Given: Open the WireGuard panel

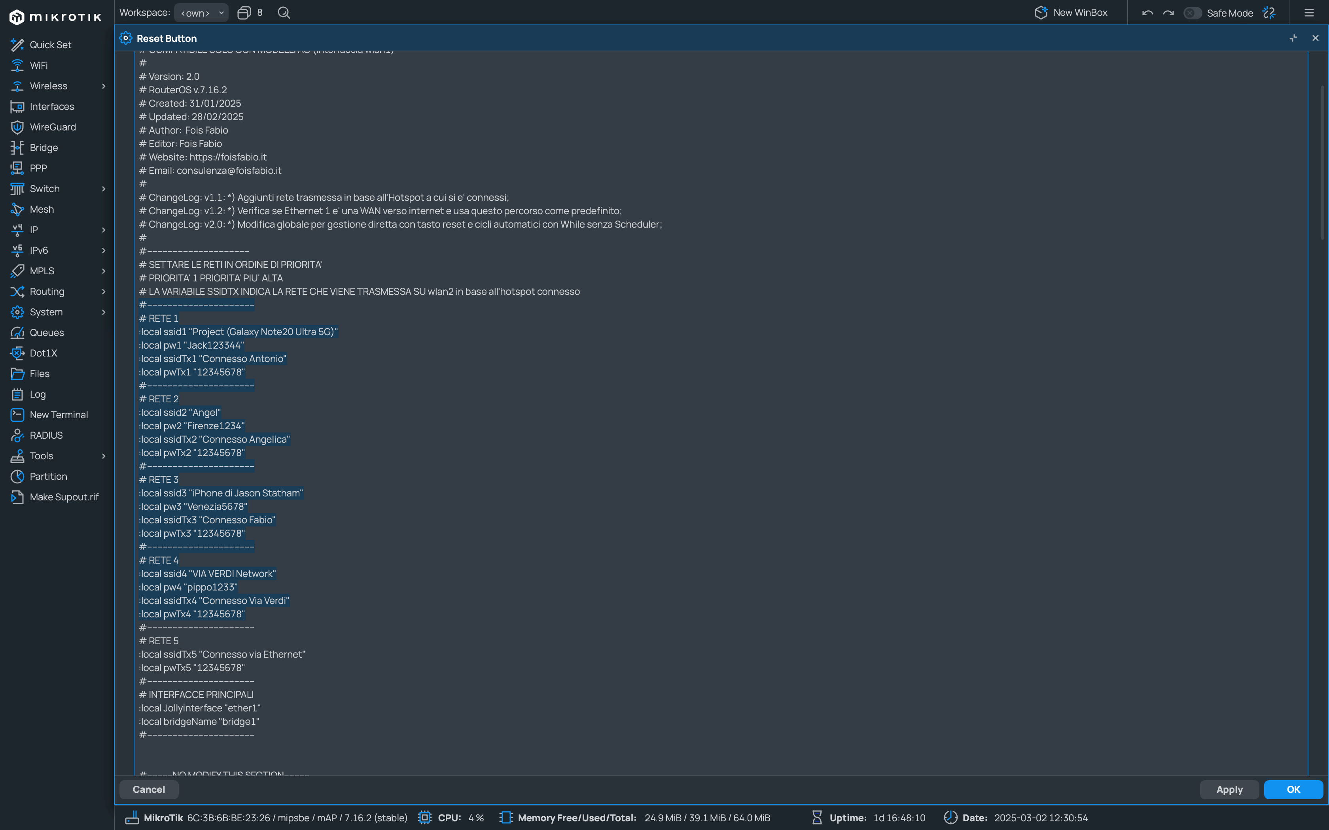Looking at the screenshot, I should [x=53, y=126].
